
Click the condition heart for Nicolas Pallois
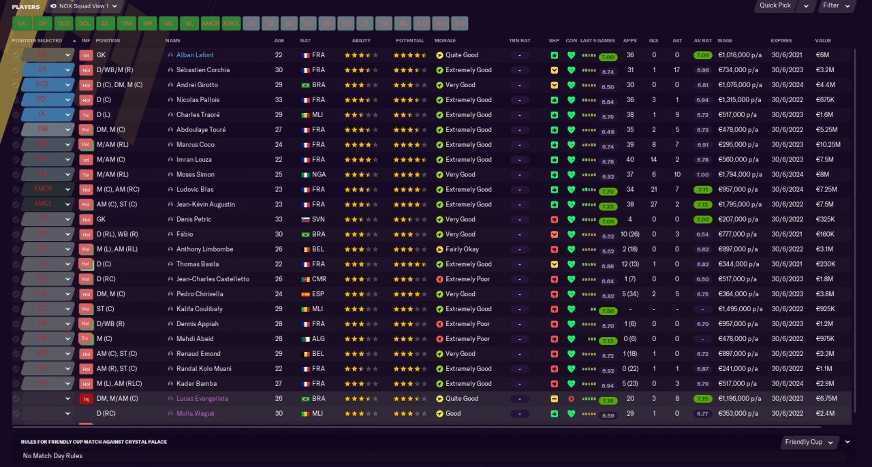[571, 100]
